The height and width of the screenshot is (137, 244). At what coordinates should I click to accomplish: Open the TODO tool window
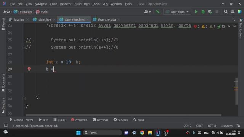point(59,120)
